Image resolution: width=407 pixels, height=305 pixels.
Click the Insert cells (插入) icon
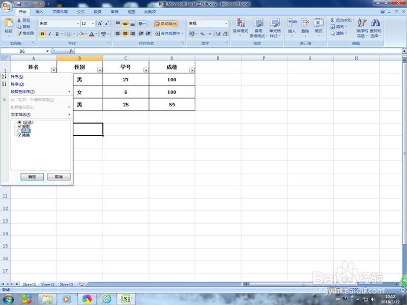[292, 23]
